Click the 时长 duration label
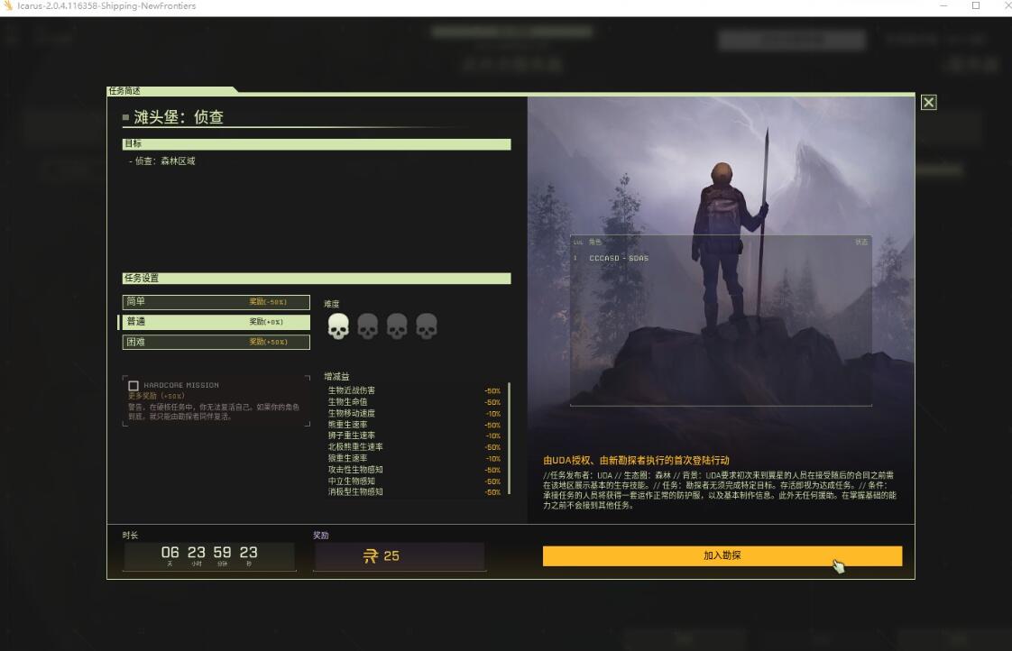1012x651 pixels. coord(131,536)
